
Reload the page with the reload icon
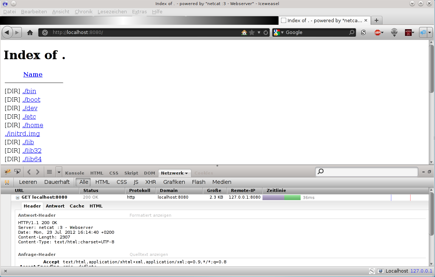265,33
